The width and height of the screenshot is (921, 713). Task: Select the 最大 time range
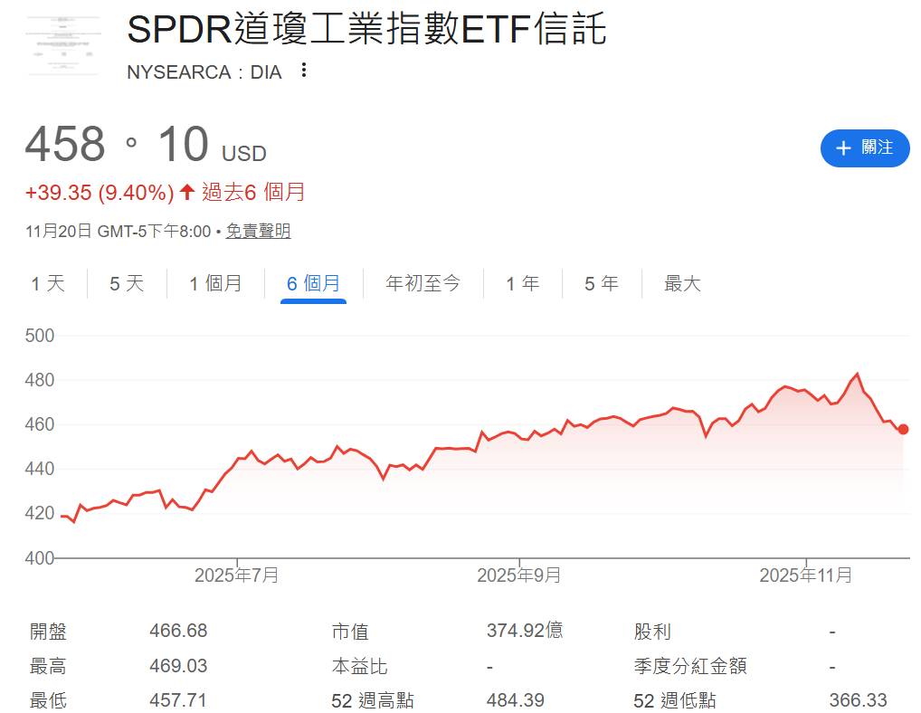point(681,283)
